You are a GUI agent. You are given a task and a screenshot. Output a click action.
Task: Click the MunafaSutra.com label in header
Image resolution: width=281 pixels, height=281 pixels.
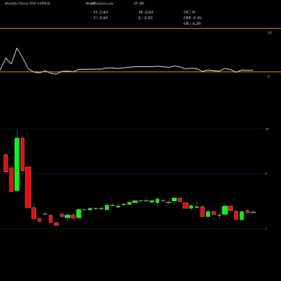click(99, 3)
